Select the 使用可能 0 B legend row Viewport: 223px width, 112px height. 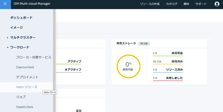point(168,54)
